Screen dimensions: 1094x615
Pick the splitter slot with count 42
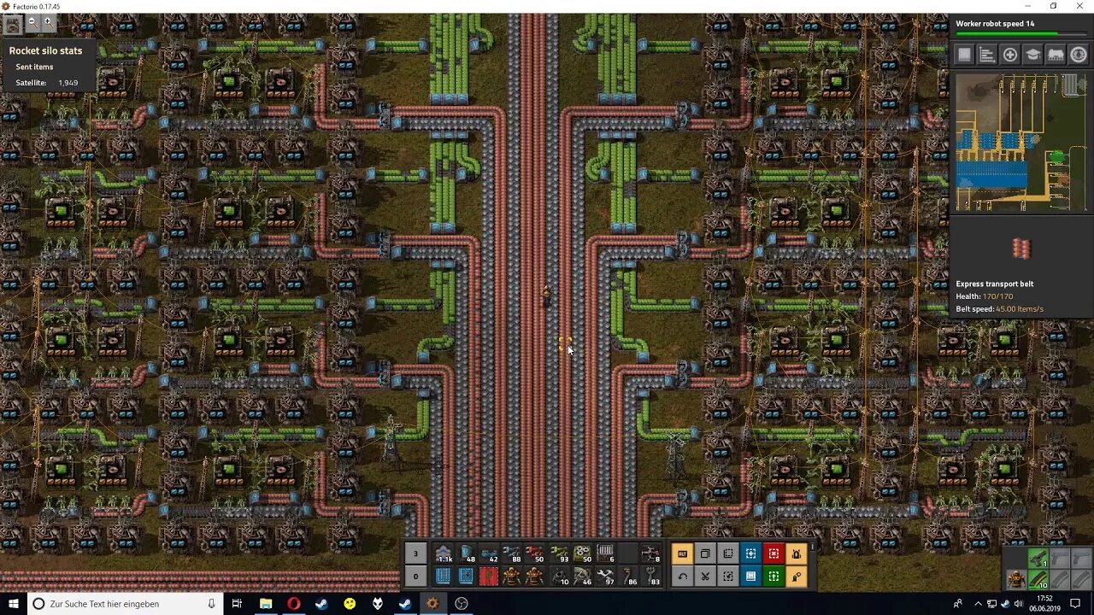pos(490,553)
